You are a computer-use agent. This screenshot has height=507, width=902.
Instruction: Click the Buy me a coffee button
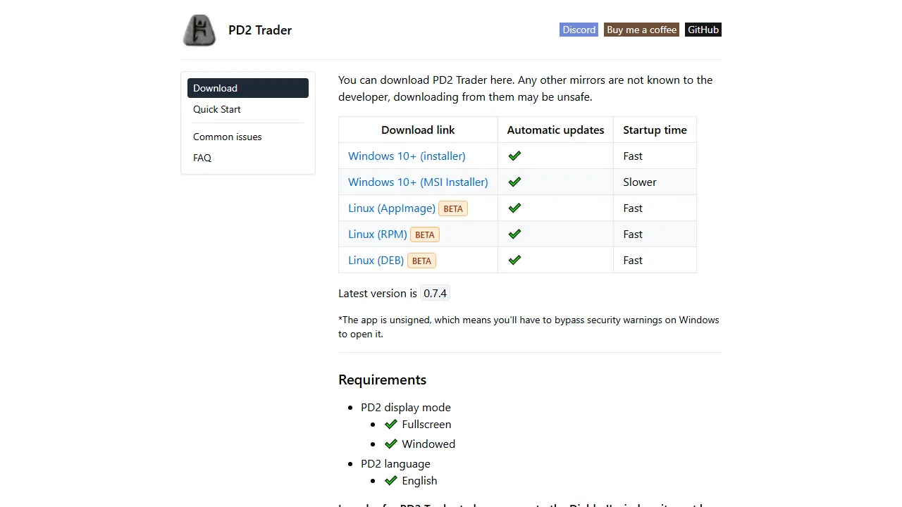click(x=641, y=30)
